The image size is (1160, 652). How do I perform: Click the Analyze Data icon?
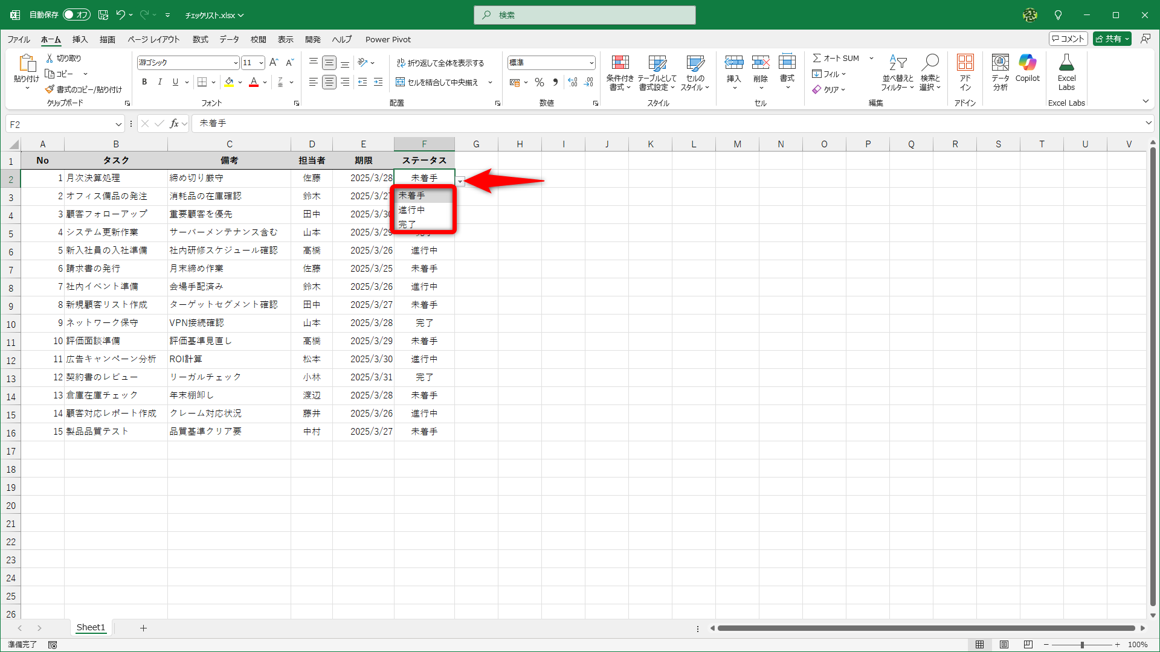click(1000, 71)
